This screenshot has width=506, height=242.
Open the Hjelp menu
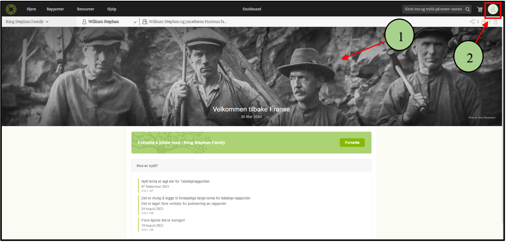coord(112,9)
